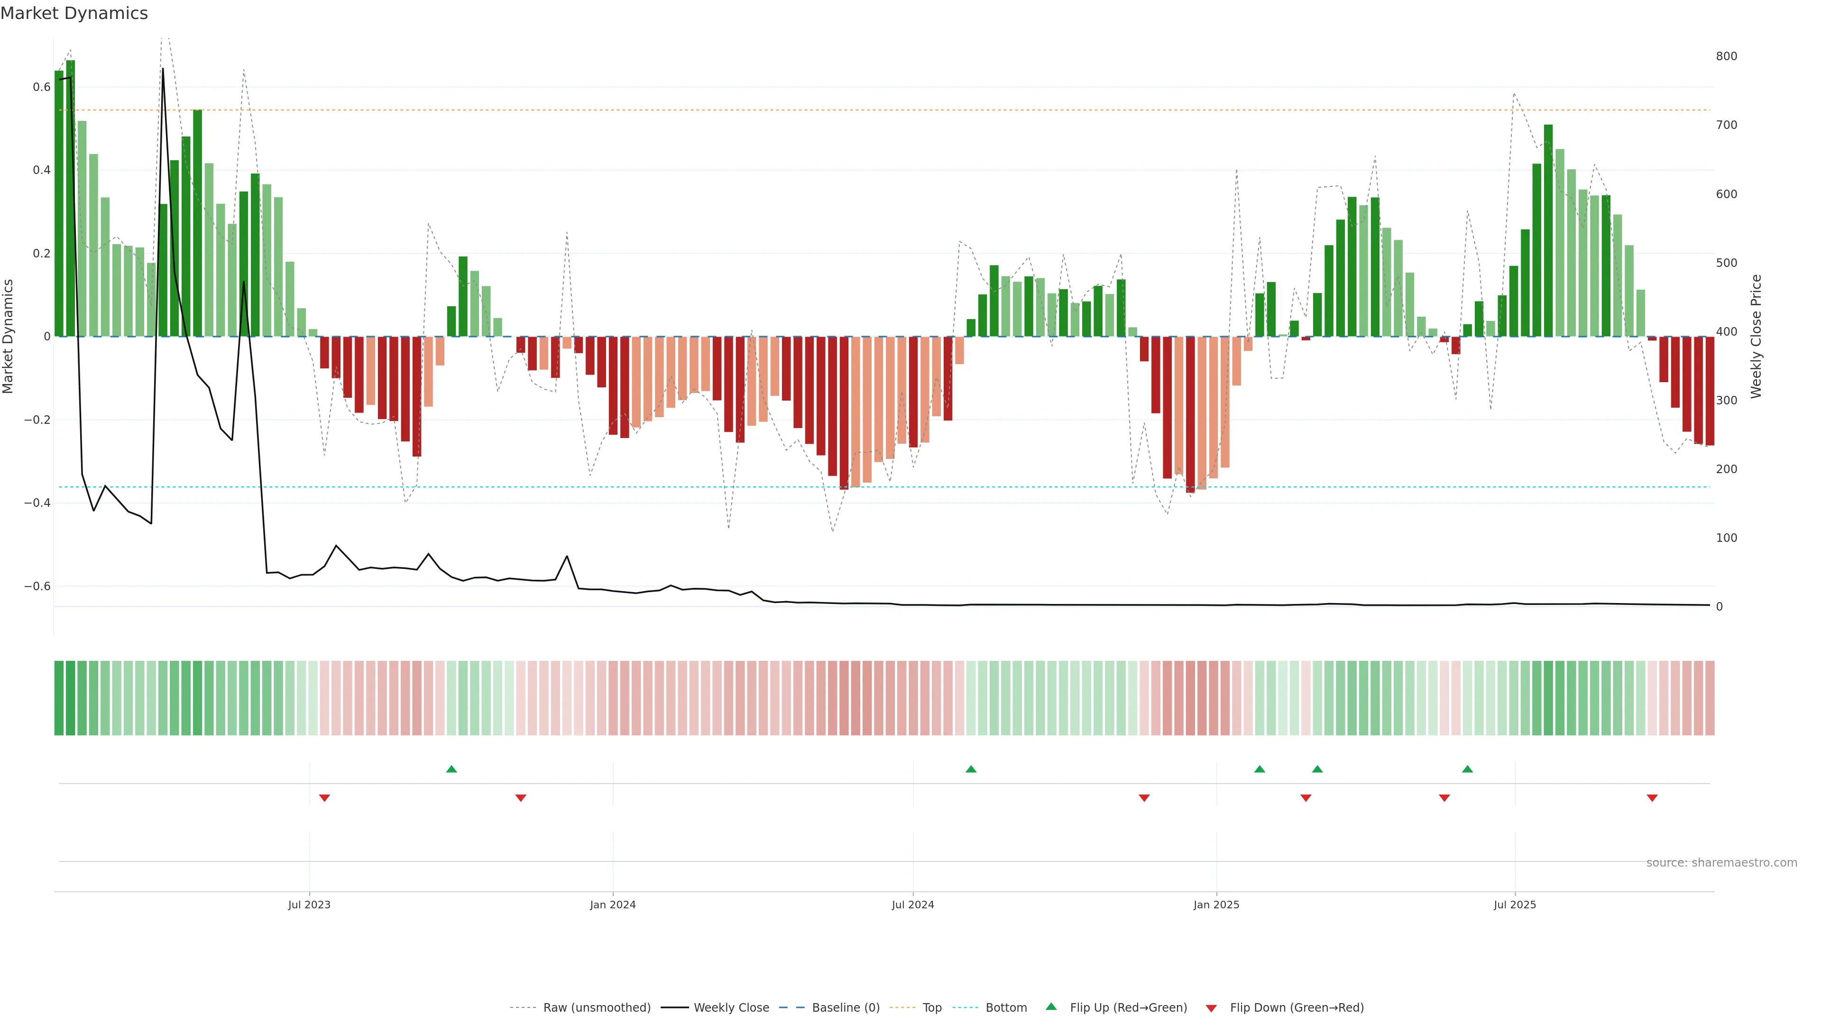The width and height of the screenshot is (1821, 1024).
Task: Click the first green Flip Up marker near October 2023
Action: click(x=452, y=769)
